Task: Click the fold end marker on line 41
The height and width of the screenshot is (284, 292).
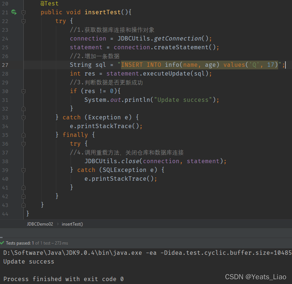Action: click(x=23, y=188)
